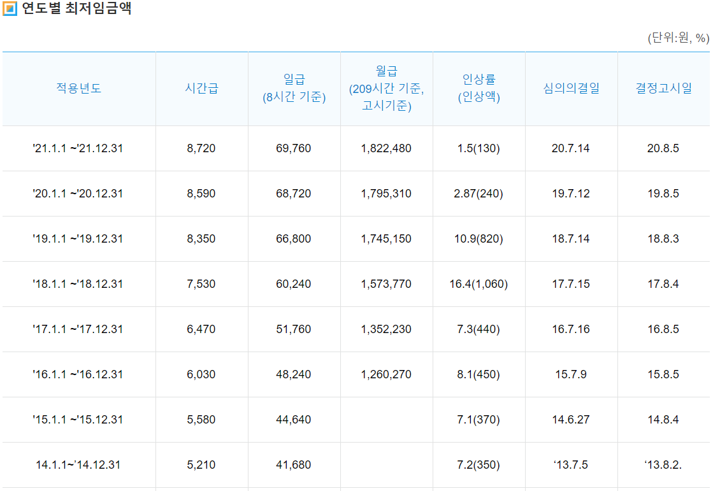The image size is (720, 491).
Task: Select the hourly wage value 6,470
Action: tap(201, 329)
